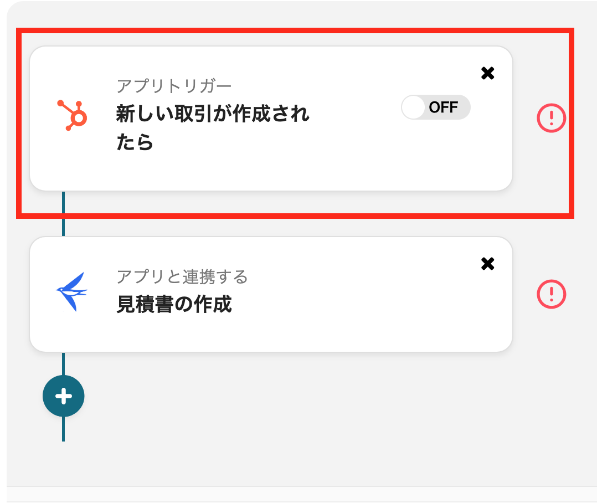Toggle the trigger switch from OFF to ON
597x503 pixels.
click(x=435, y=107)
